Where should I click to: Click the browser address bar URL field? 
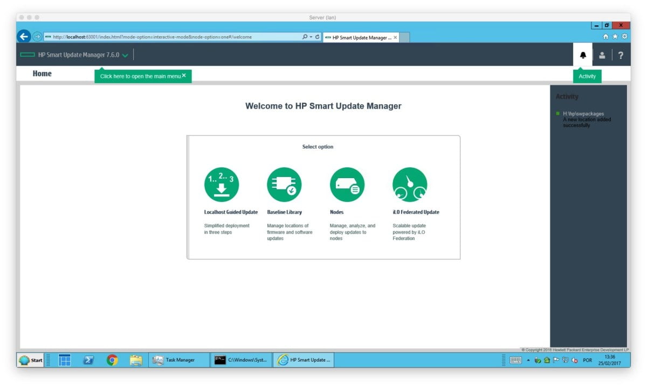click(x=173, y=37)
